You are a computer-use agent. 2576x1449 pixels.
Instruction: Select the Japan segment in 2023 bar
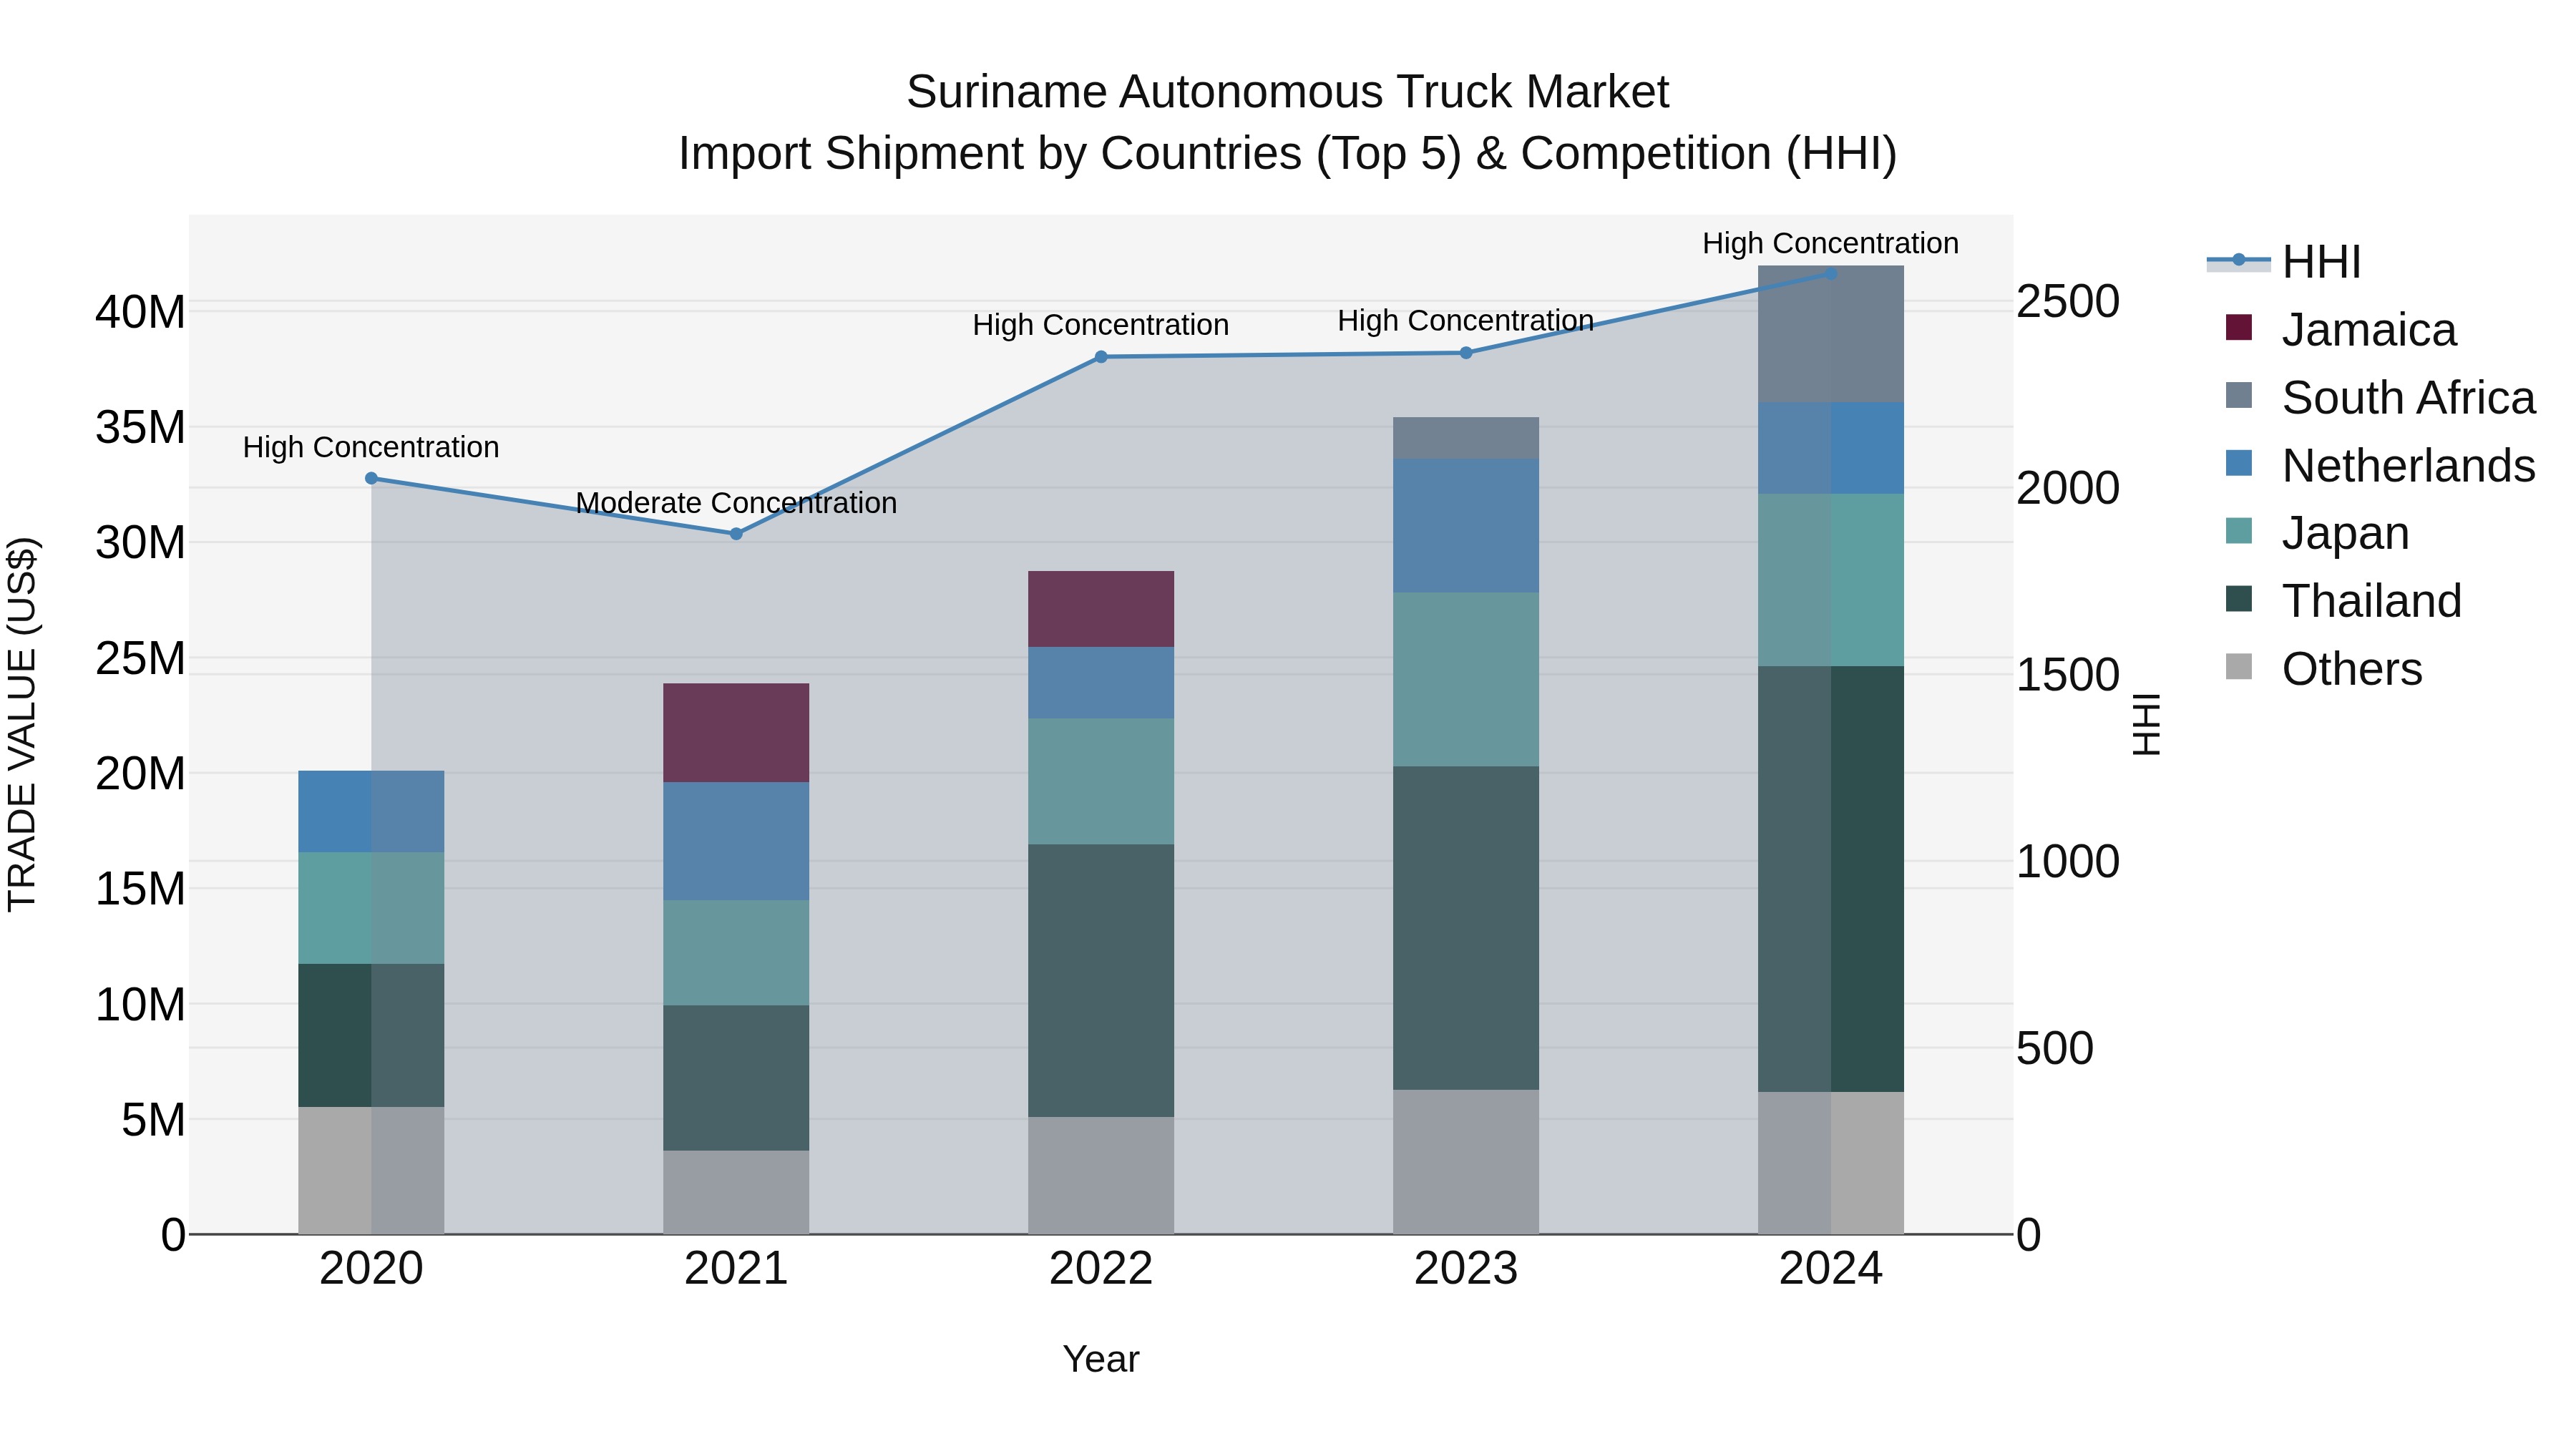(x=1466, y=680)
